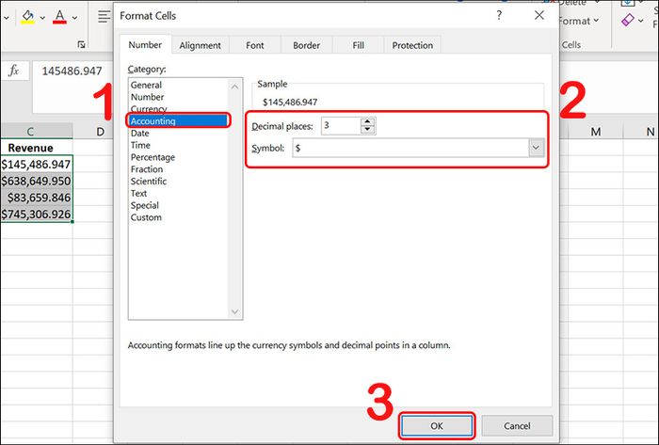Screen dimensions: 659x445
Task: Click the text alignment icon in the ribbon
Action: [x=104, y=17]
